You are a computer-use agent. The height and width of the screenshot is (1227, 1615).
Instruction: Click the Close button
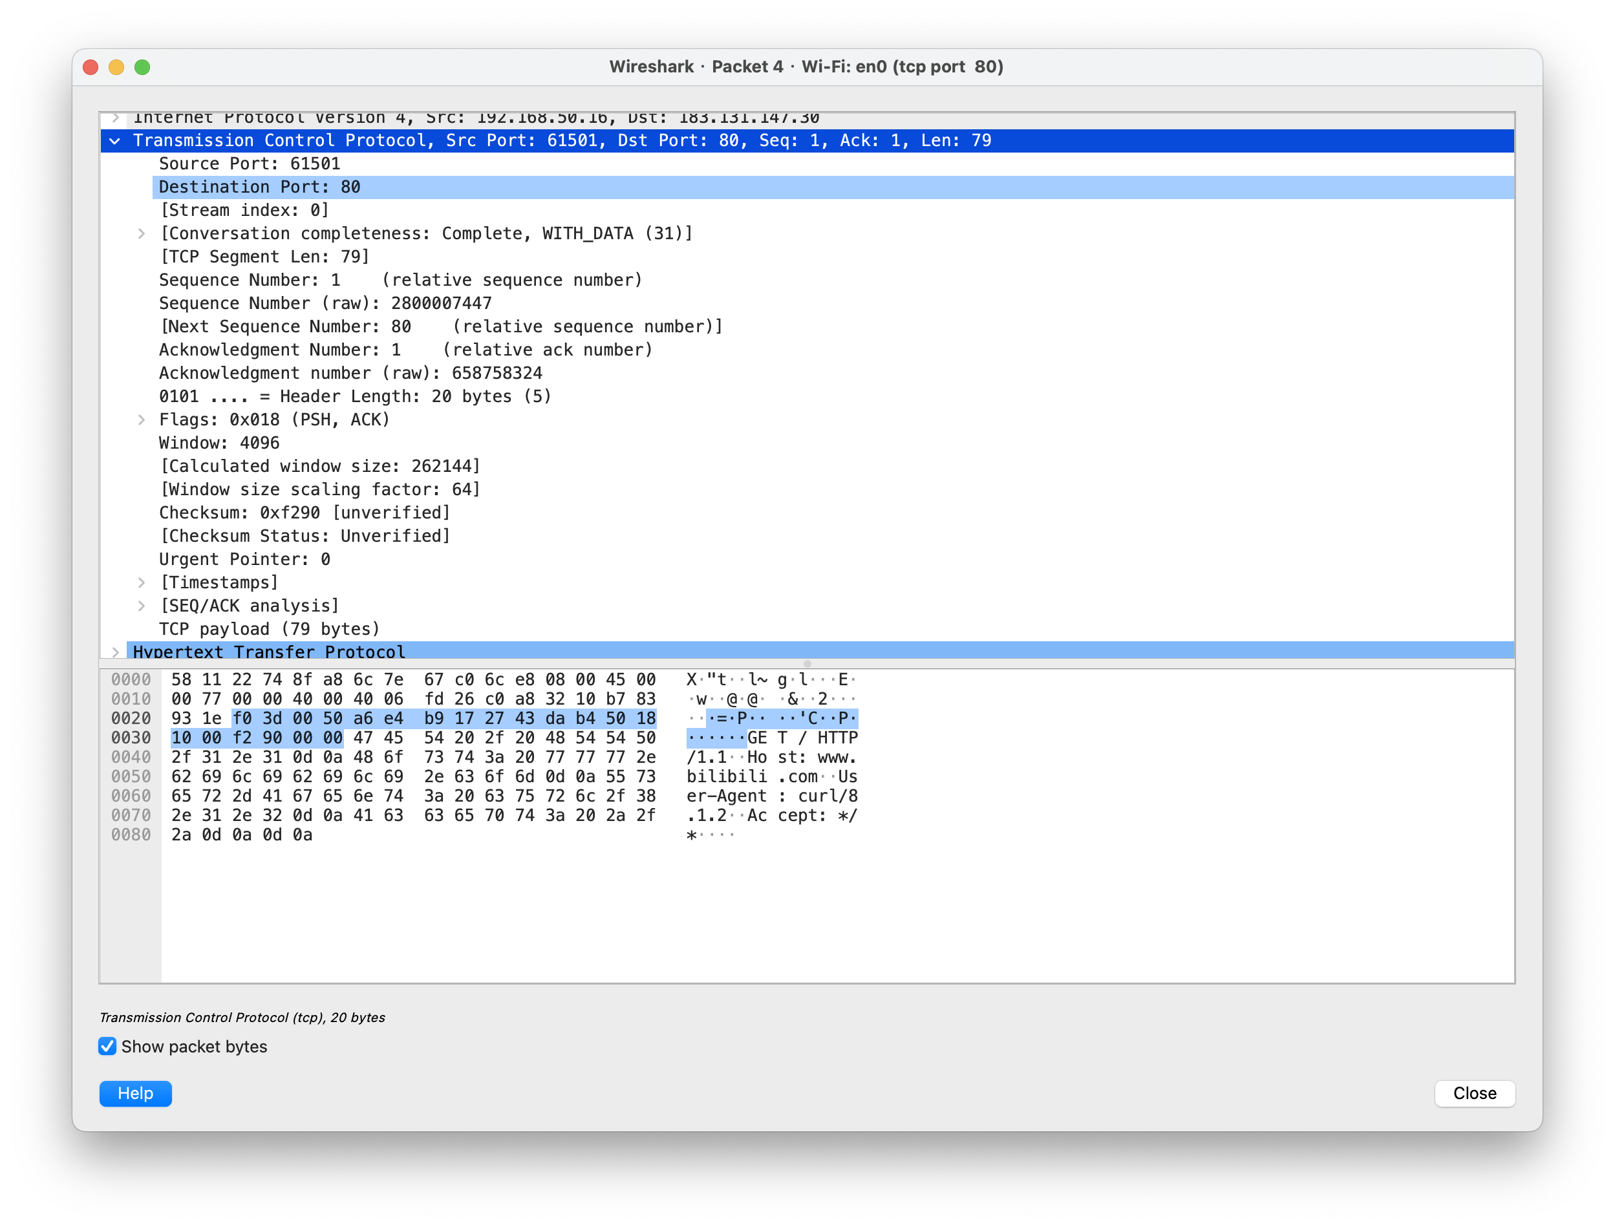(x=1474, y=1093)
